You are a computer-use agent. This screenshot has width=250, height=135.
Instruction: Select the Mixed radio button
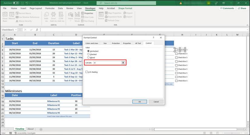pos(88,58)
